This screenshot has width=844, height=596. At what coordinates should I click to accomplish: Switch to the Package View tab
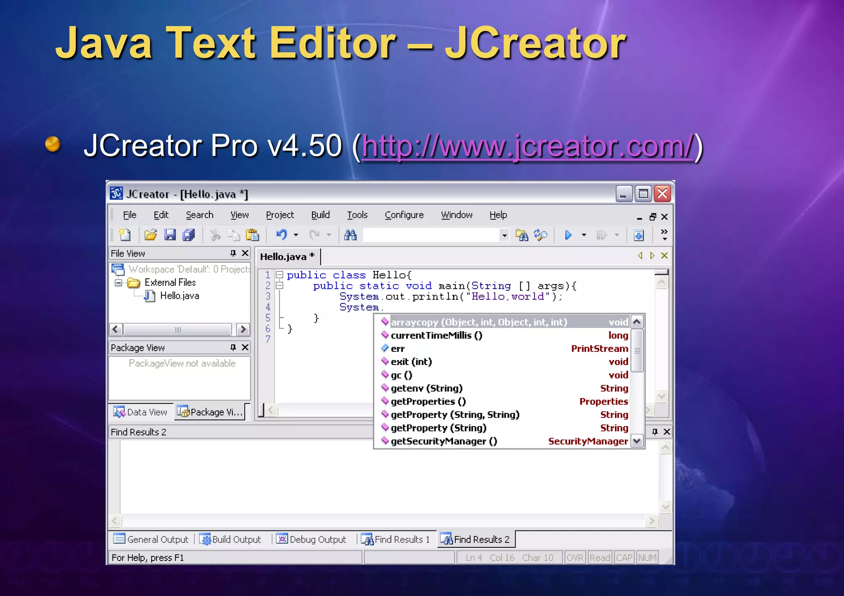click(210, 412)
